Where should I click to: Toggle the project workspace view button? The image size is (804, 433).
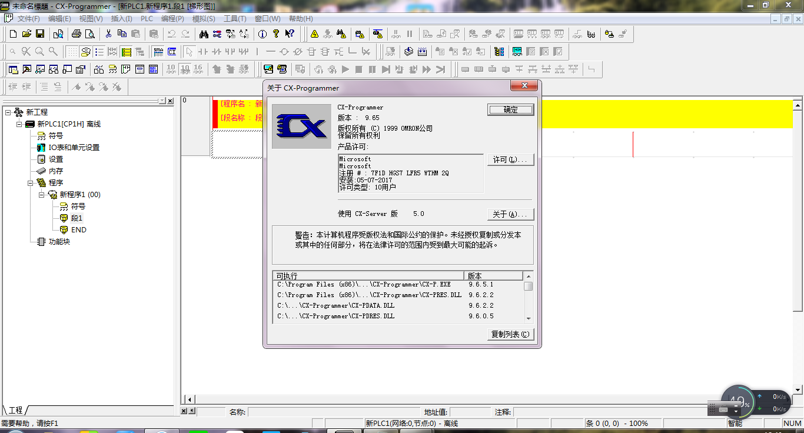pyautogui.click(x=13, y=69)
